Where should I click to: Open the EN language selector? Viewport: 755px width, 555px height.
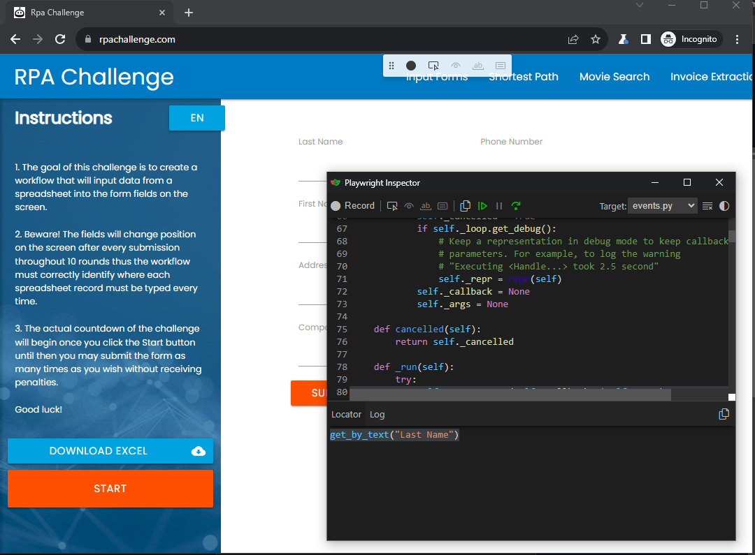197,118
